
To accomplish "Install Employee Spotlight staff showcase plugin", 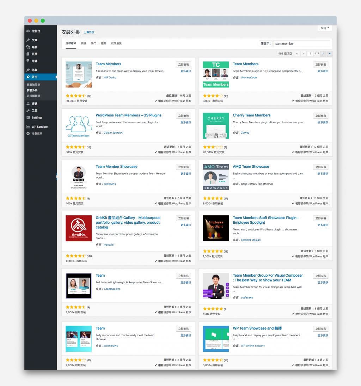I will 321,218.
